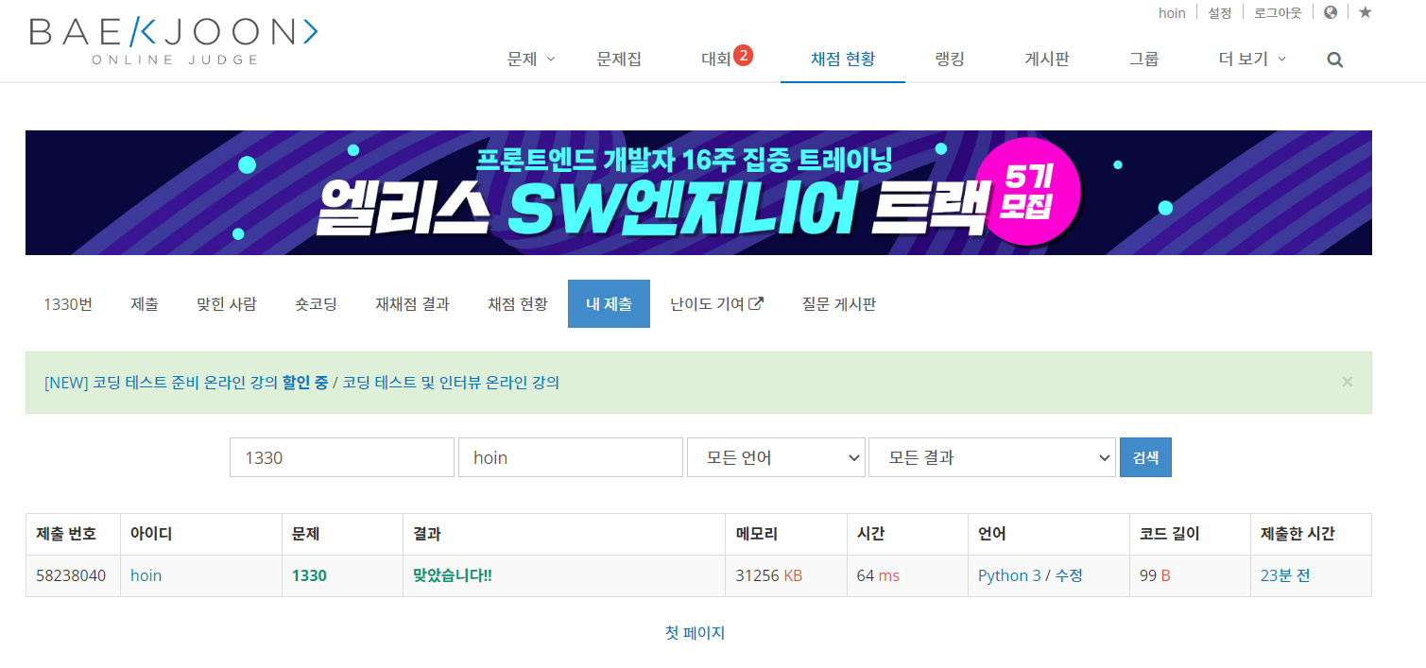Select the 맞힌 사람 tab
The height and width of the screenshot is (668, 1426).
[x=226, y=304]
